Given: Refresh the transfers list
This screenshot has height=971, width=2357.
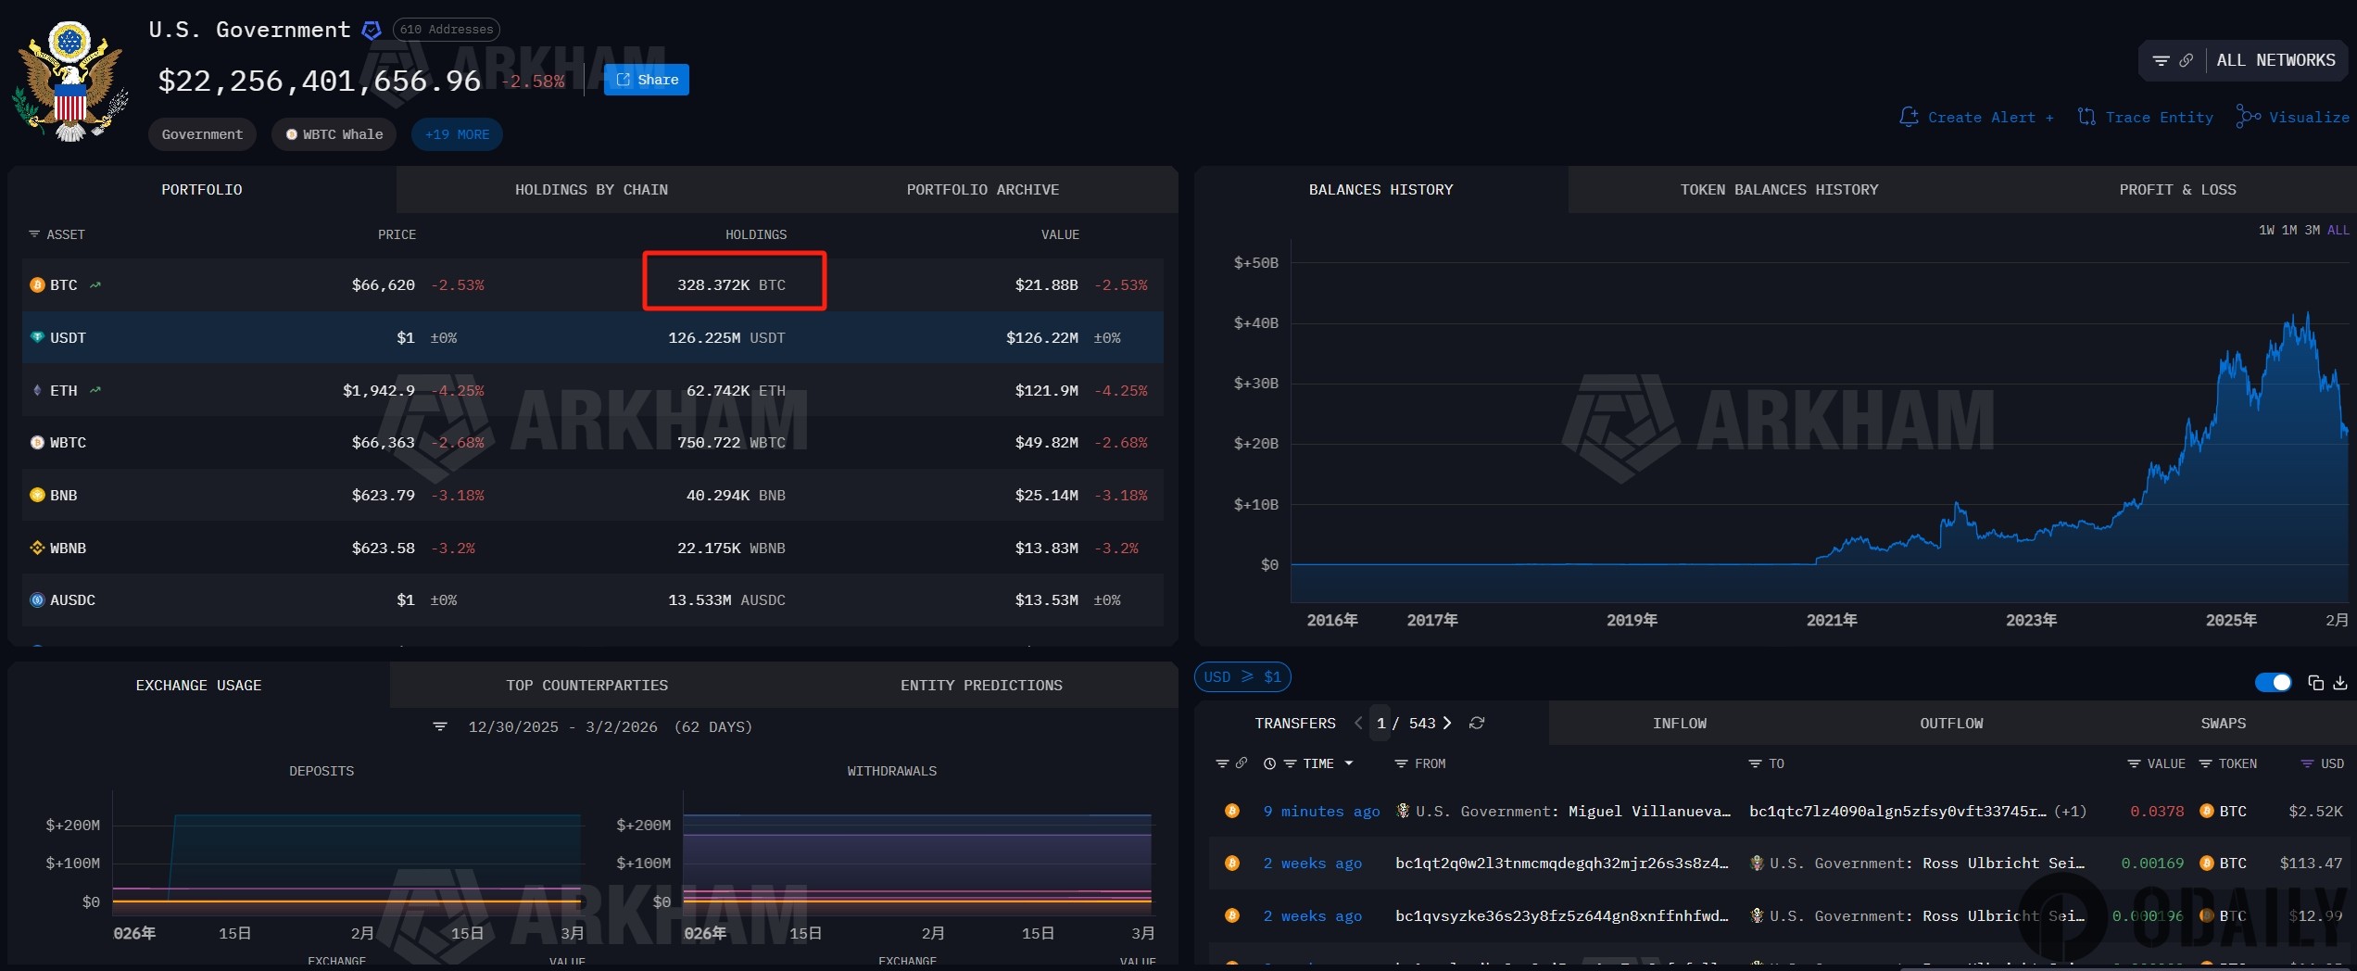Looking at the screenshot, I should 1477,723.
